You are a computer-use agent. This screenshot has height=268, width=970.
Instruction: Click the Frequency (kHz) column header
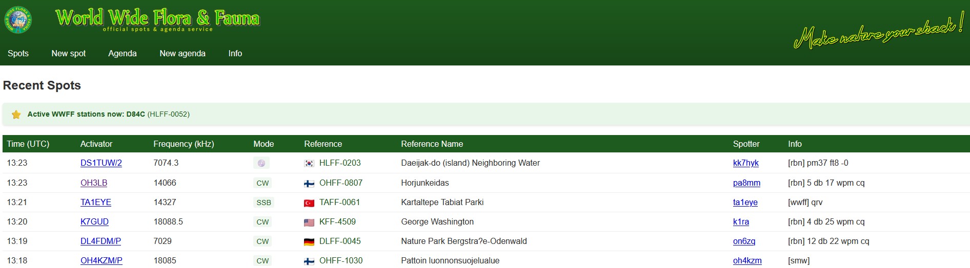tap(184, 144)
